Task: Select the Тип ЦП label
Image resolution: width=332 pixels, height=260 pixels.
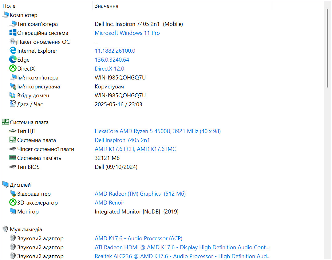Action: [26, 131]
